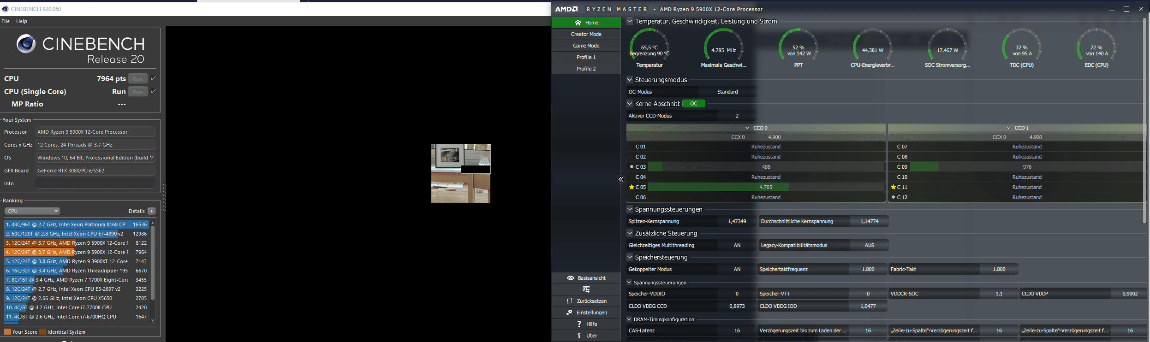Collapse the DRAM-Timingkonfiguration section

pyautogui.click(x=630, y=319)
